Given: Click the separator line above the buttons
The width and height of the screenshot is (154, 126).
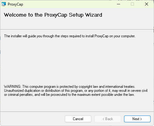Looking at the screenshot, I should 77,112.
